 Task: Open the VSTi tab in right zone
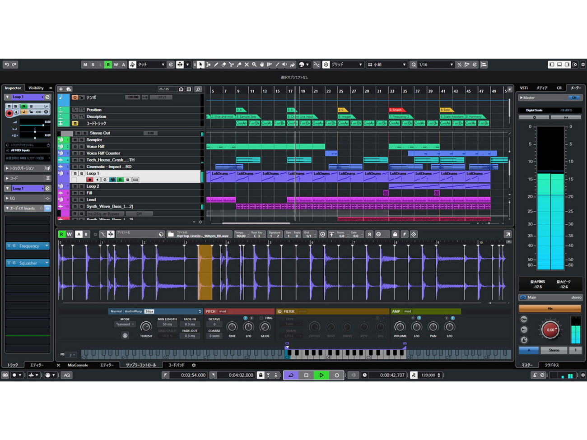pyautogui.click(x=524, y=88)
